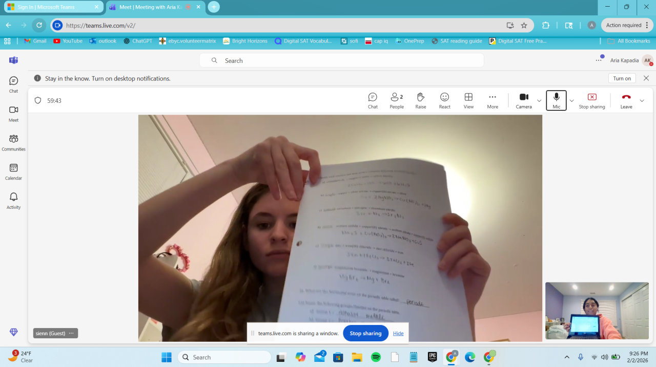Open clock showing 9:26 PM
Screen dimensions: 656x367
click(x=638, y=357)
